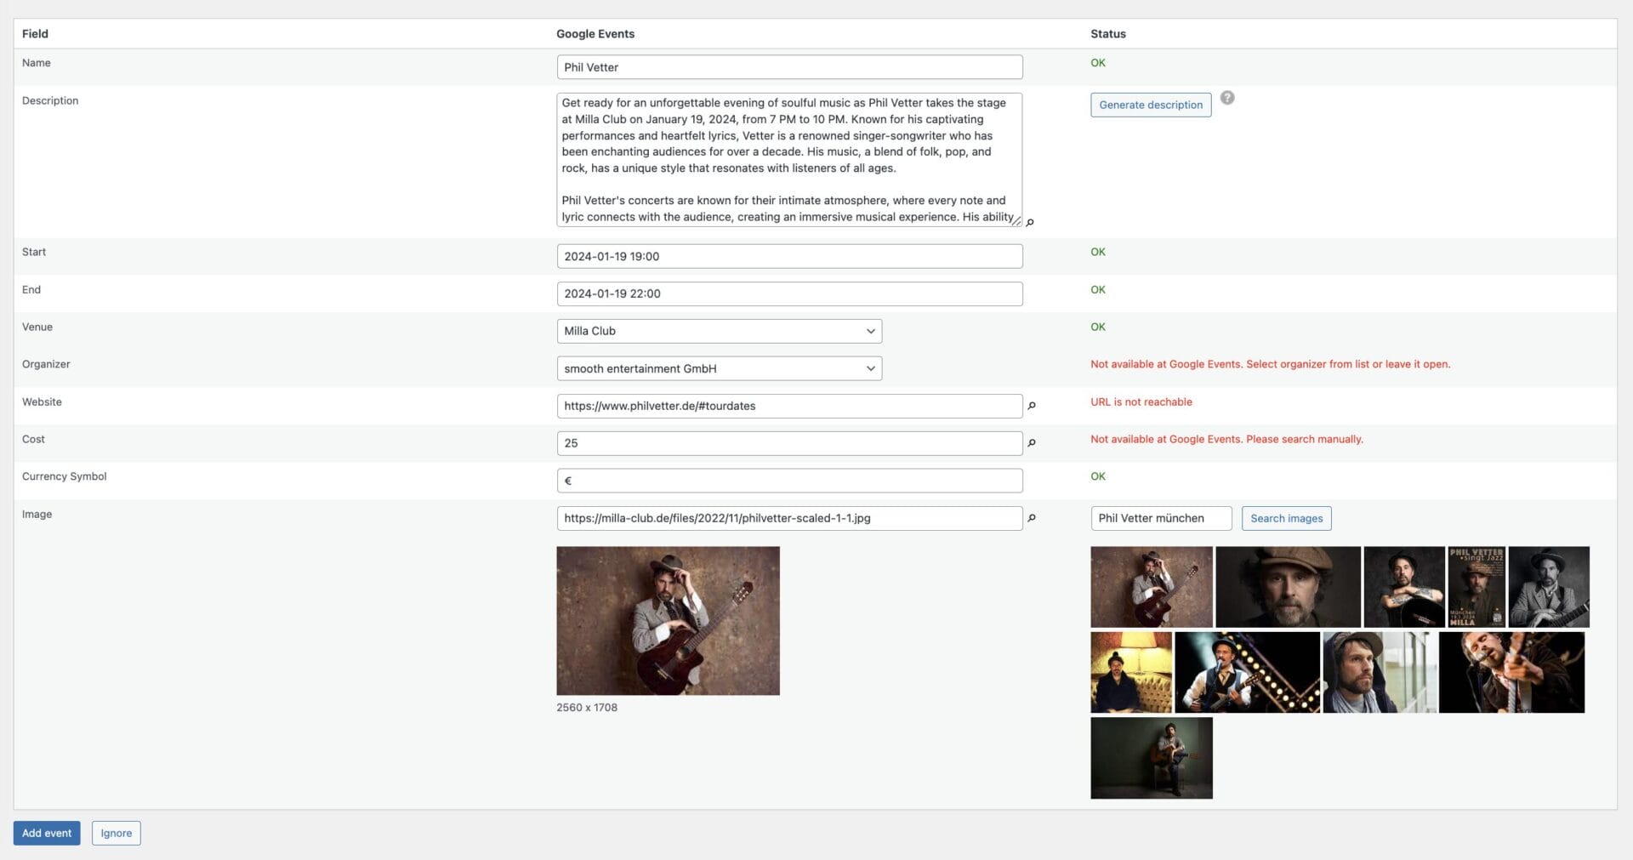
Task: Click the Phil Vetter münchen search query field
Action: tap(1161, 517)
